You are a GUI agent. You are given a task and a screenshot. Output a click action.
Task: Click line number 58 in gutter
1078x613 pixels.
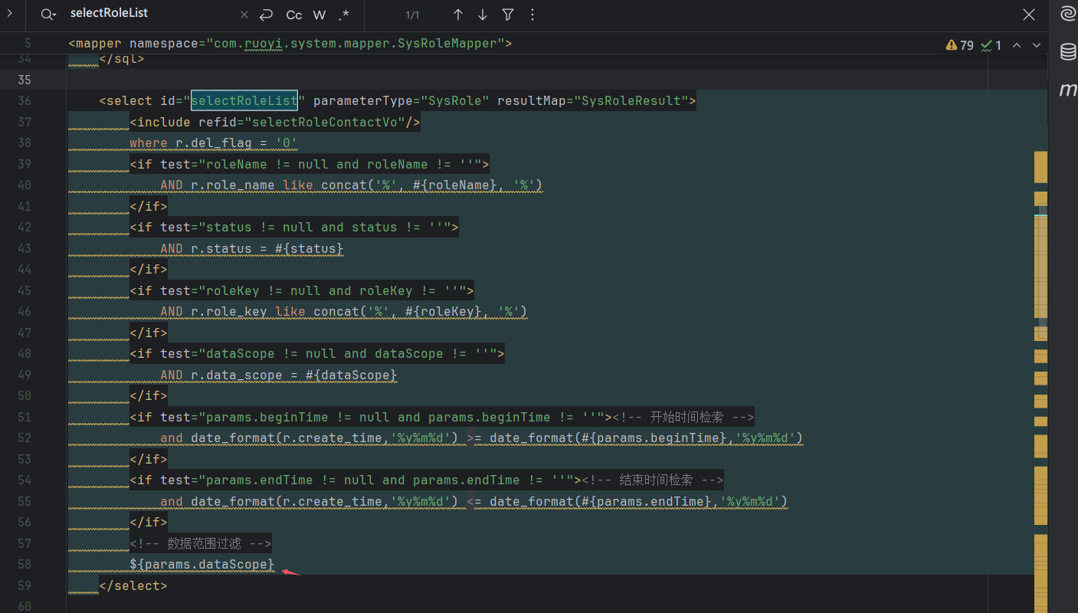(x=23, y=564)
